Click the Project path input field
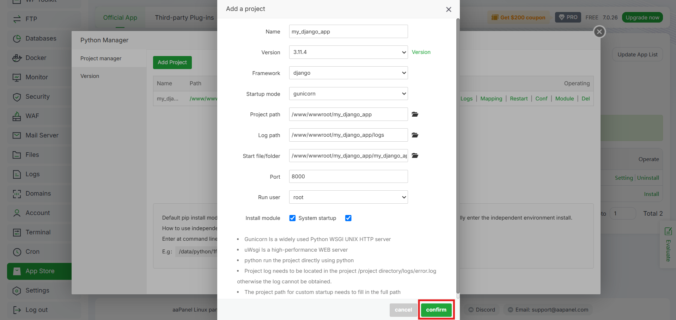The image size is (676, 320). point(348,114)
